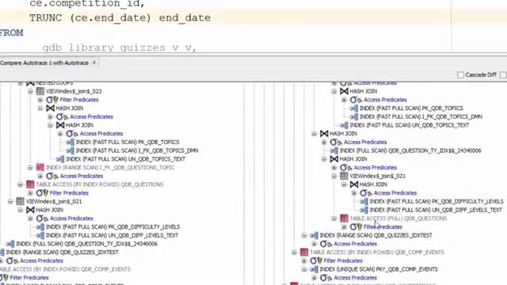Collapse the left pane VIEW index$_join$_021 node

pos(10,201)
